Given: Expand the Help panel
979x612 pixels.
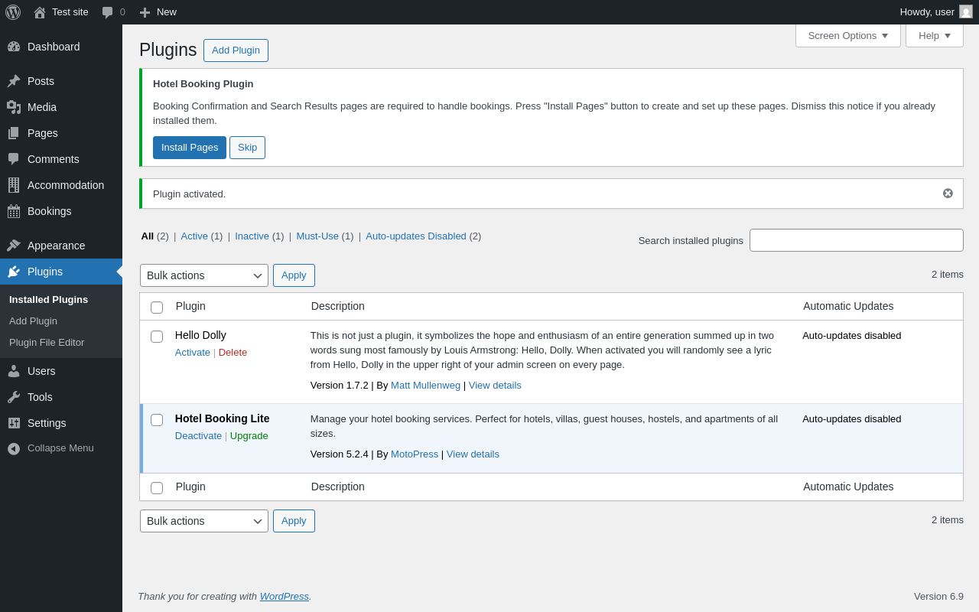Looking at the screenshot, I should 934,35.
